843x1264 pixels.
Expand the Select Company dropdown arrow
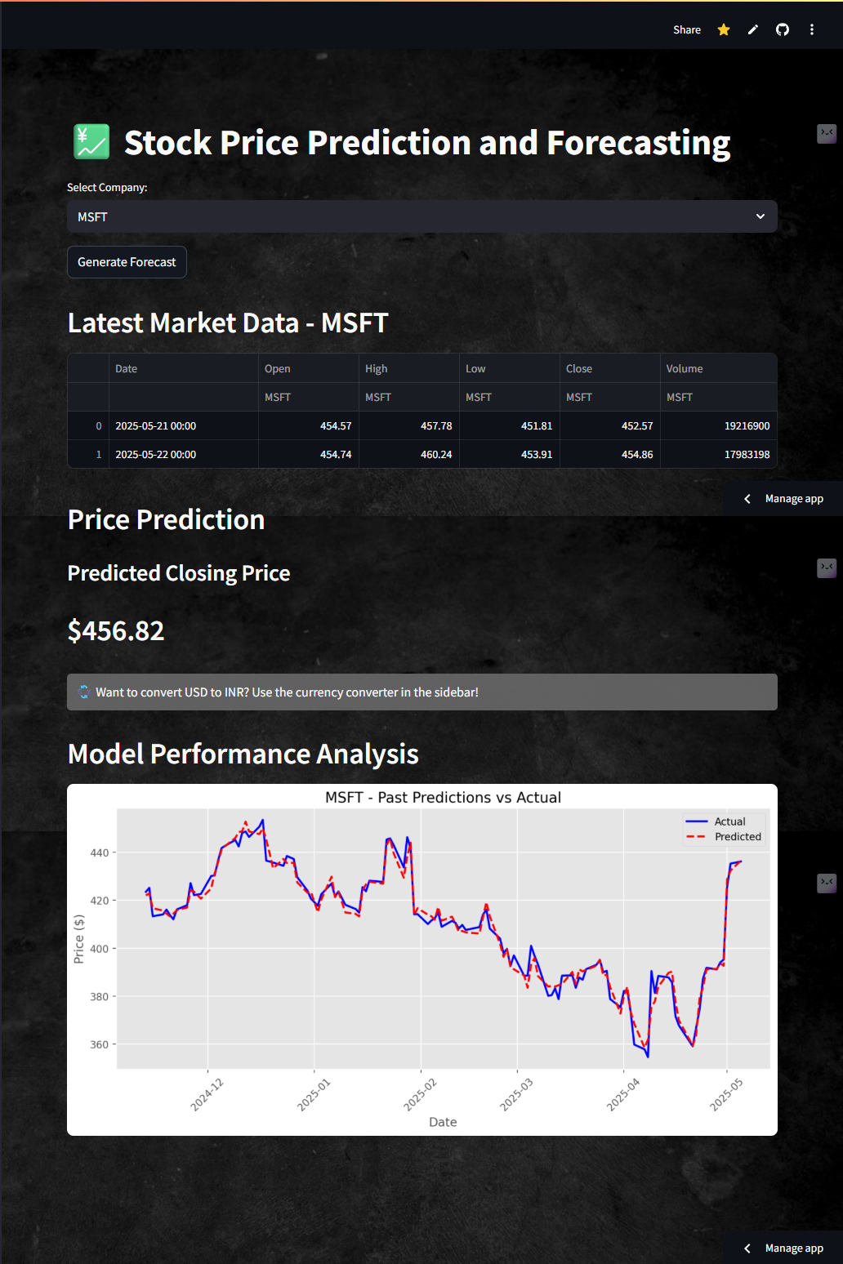760,216
